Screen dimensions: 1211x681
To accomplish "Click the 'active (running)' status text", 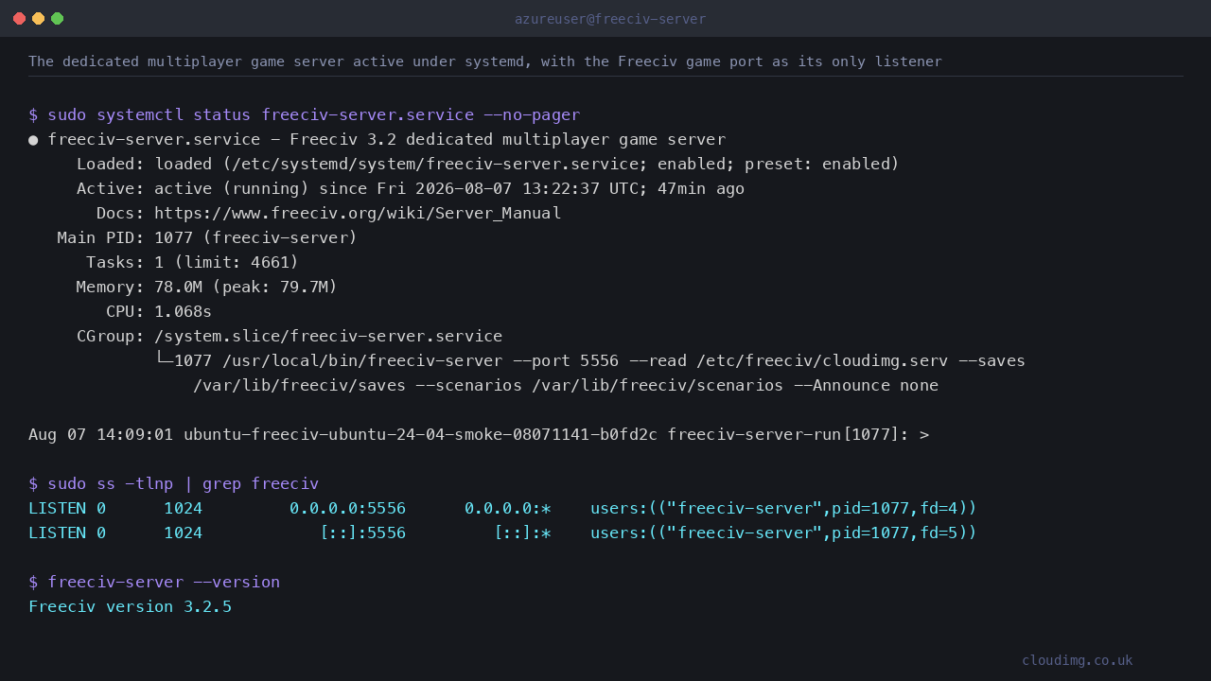I will [x=232, y=188].
